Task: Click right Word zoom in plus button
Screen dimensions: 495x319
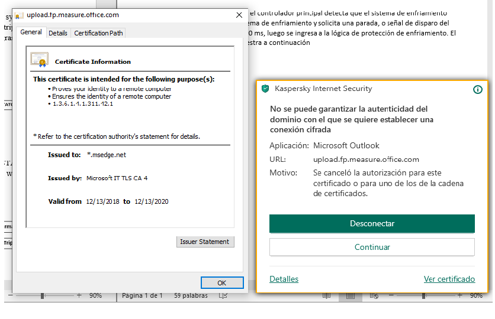Action: tap(459, 295)
